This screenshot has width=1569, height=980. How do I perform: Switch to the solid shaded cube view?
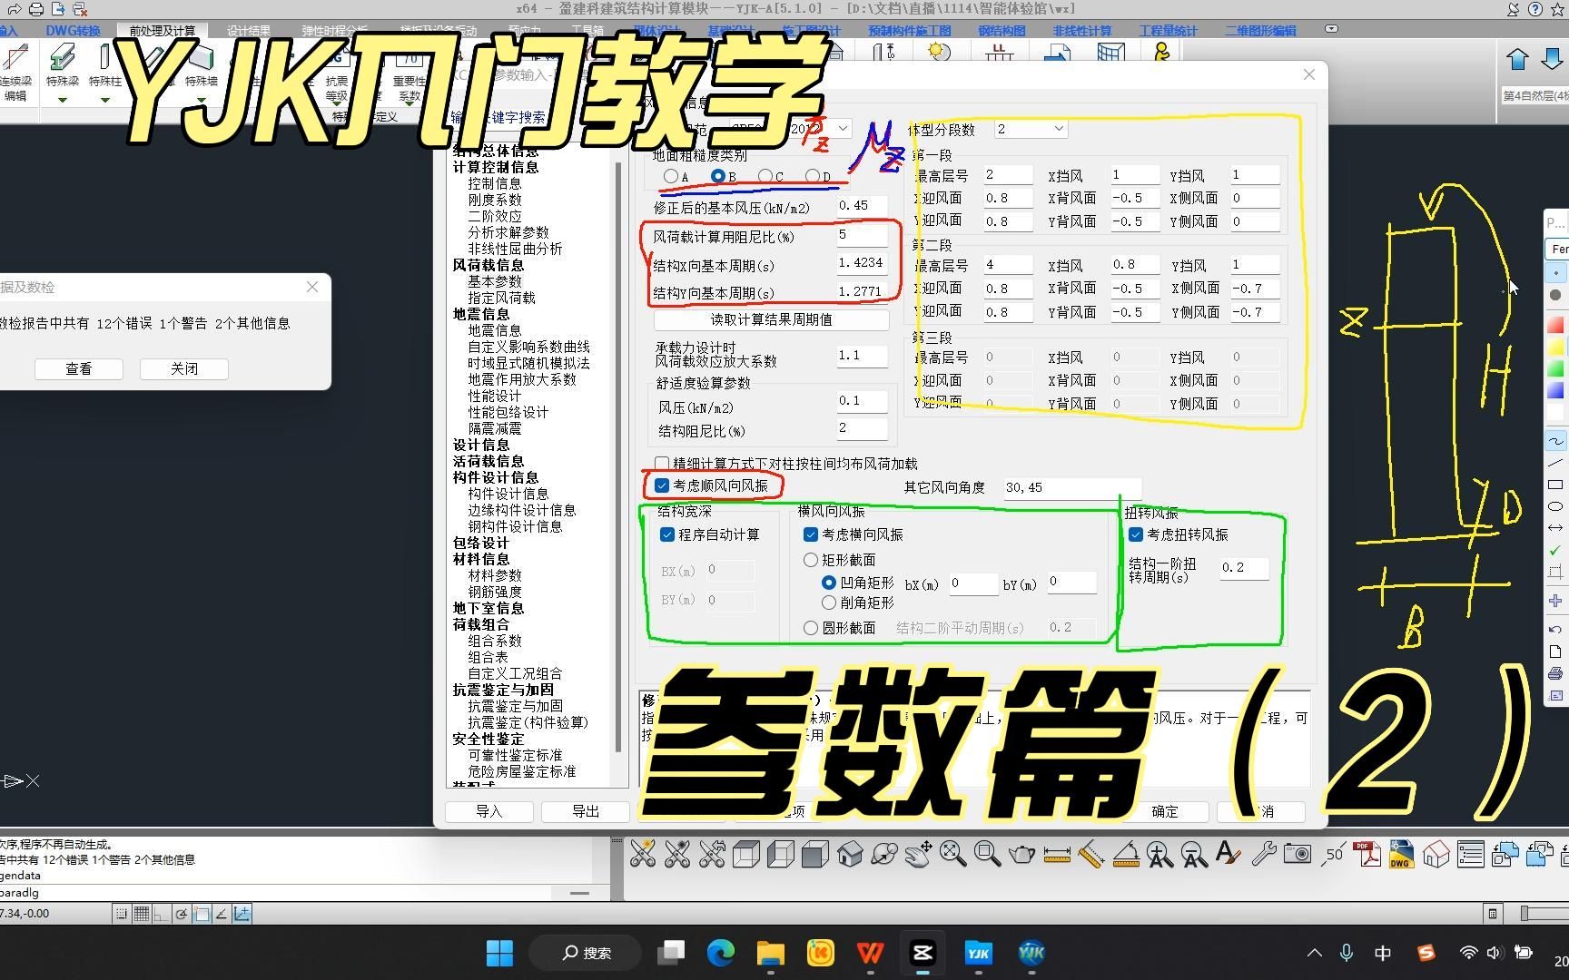click(x=815, y=854)
